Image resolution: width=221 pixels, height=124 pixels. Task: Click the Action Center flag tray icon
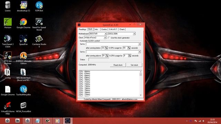coord(195,121)
